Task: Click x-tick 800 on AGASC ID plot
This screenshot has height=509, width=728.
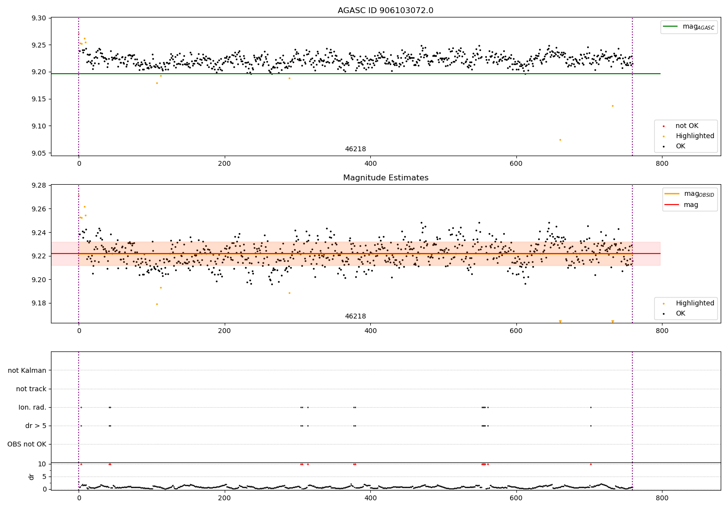Action: coord(662,164)
